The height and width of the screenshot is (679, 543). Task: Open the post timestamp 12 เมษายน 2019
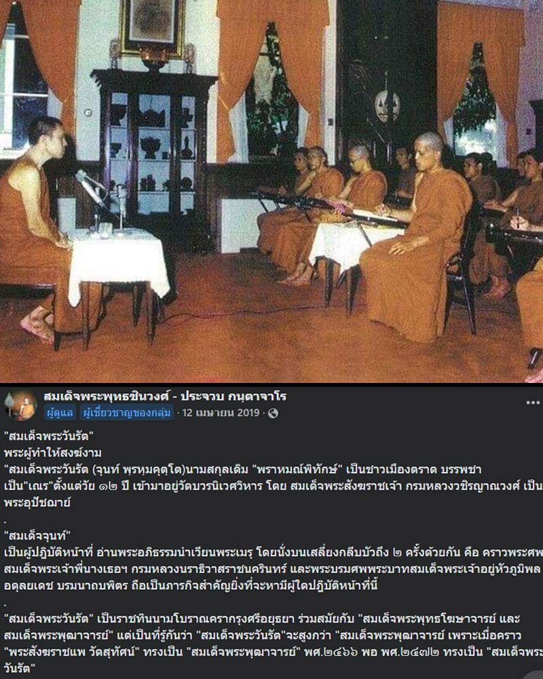coord(221,413)
